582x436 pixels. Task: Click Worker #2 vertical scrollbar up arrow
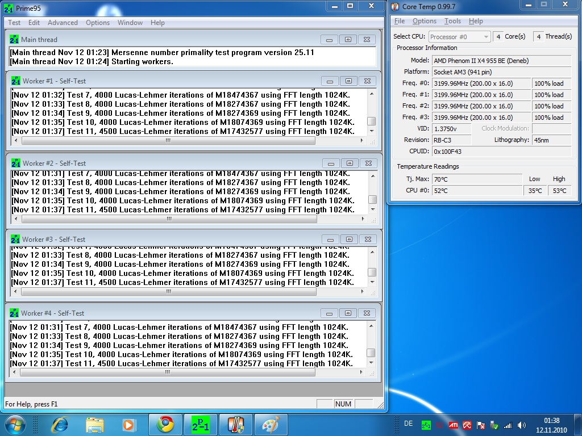point(373,176)
